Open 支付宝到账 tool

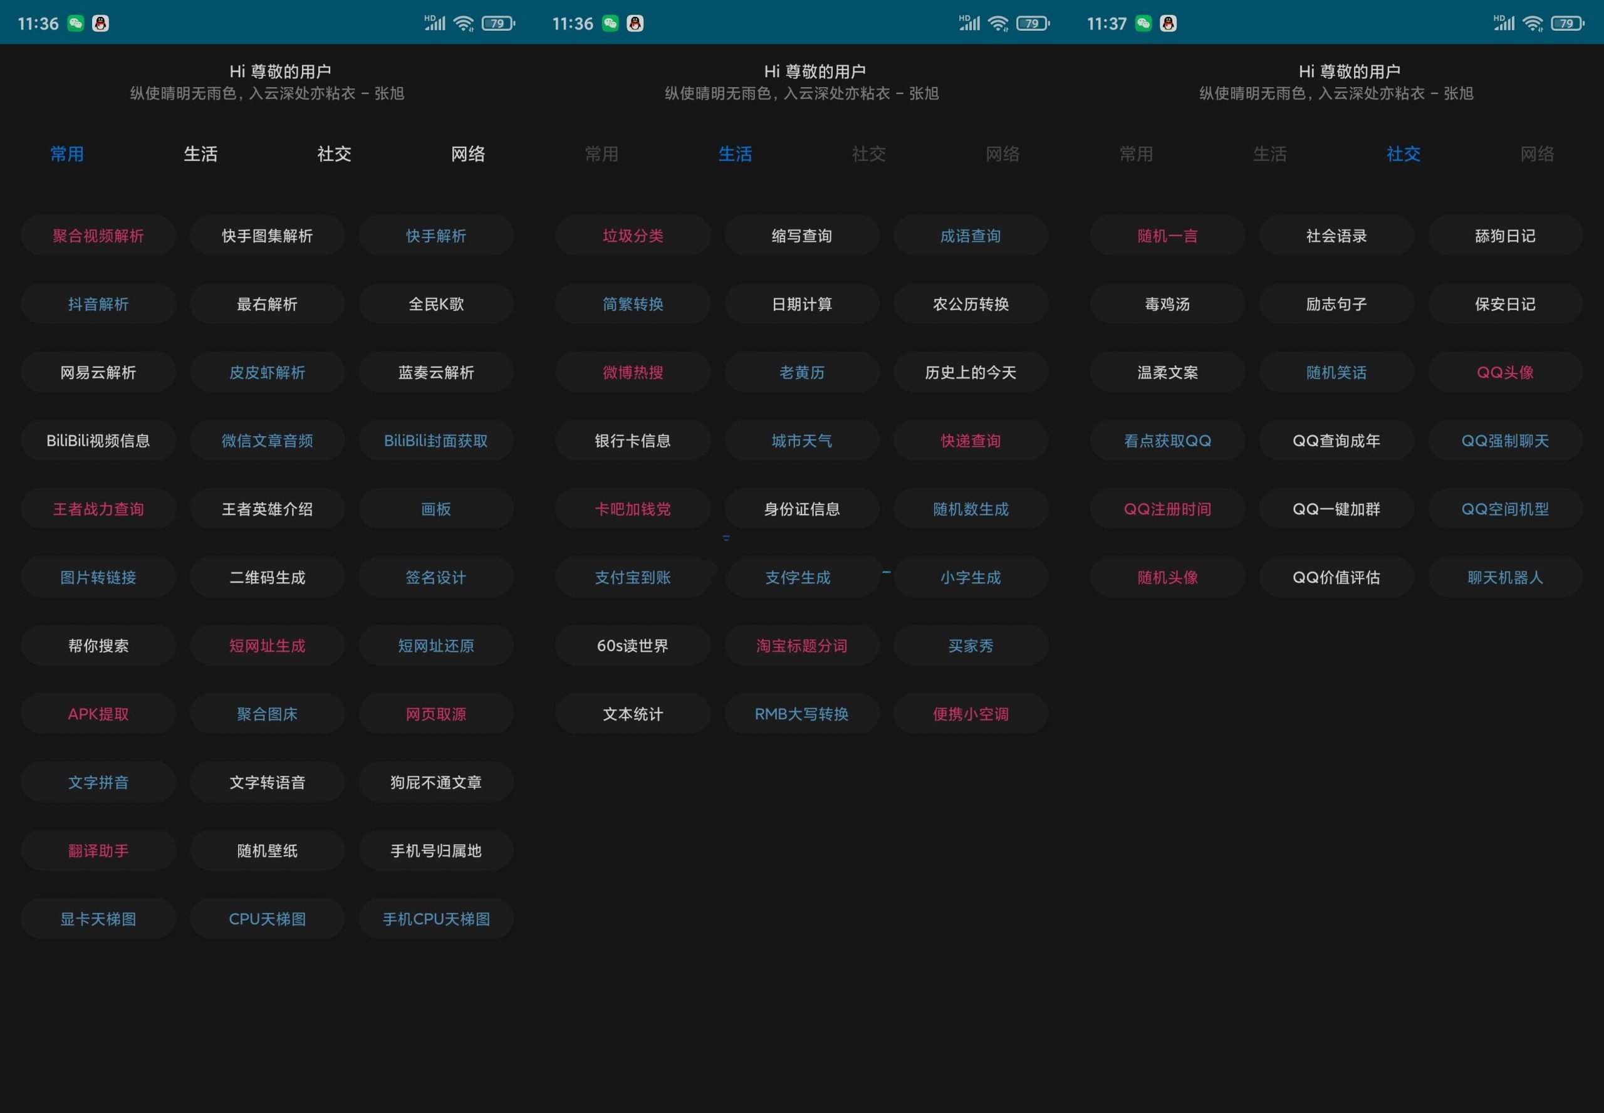pos(633,577)
